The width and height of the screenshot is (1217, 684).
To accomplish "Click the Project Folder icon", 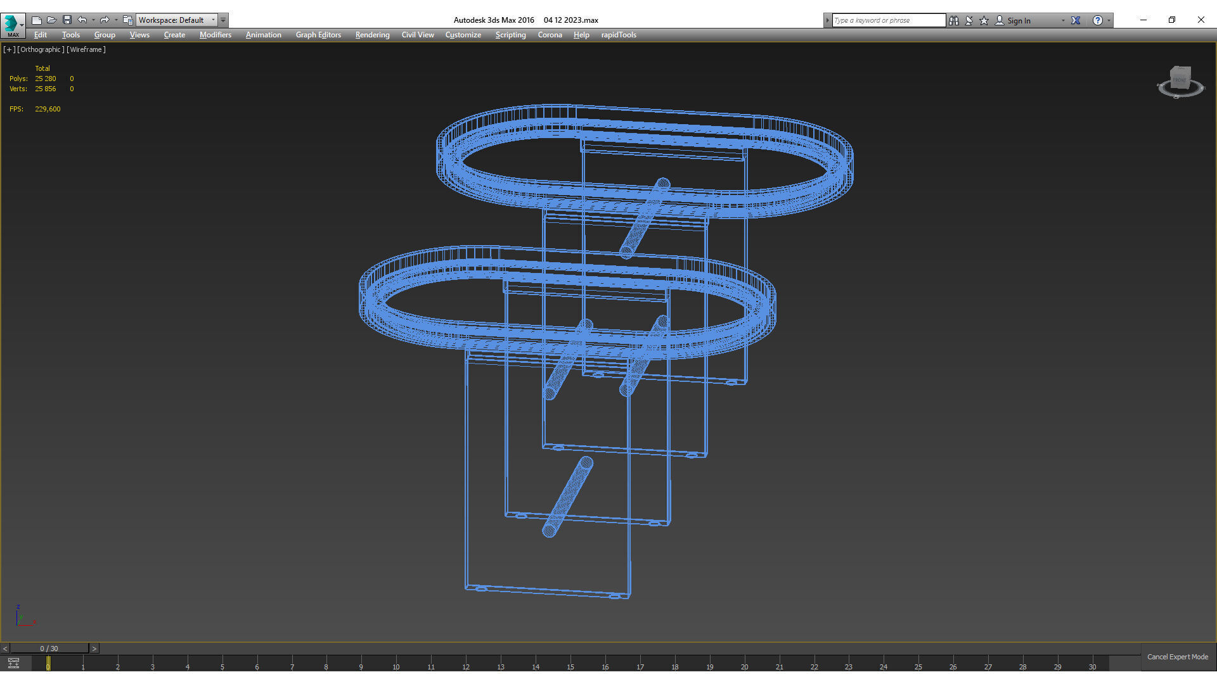I will tap(127, 20).
